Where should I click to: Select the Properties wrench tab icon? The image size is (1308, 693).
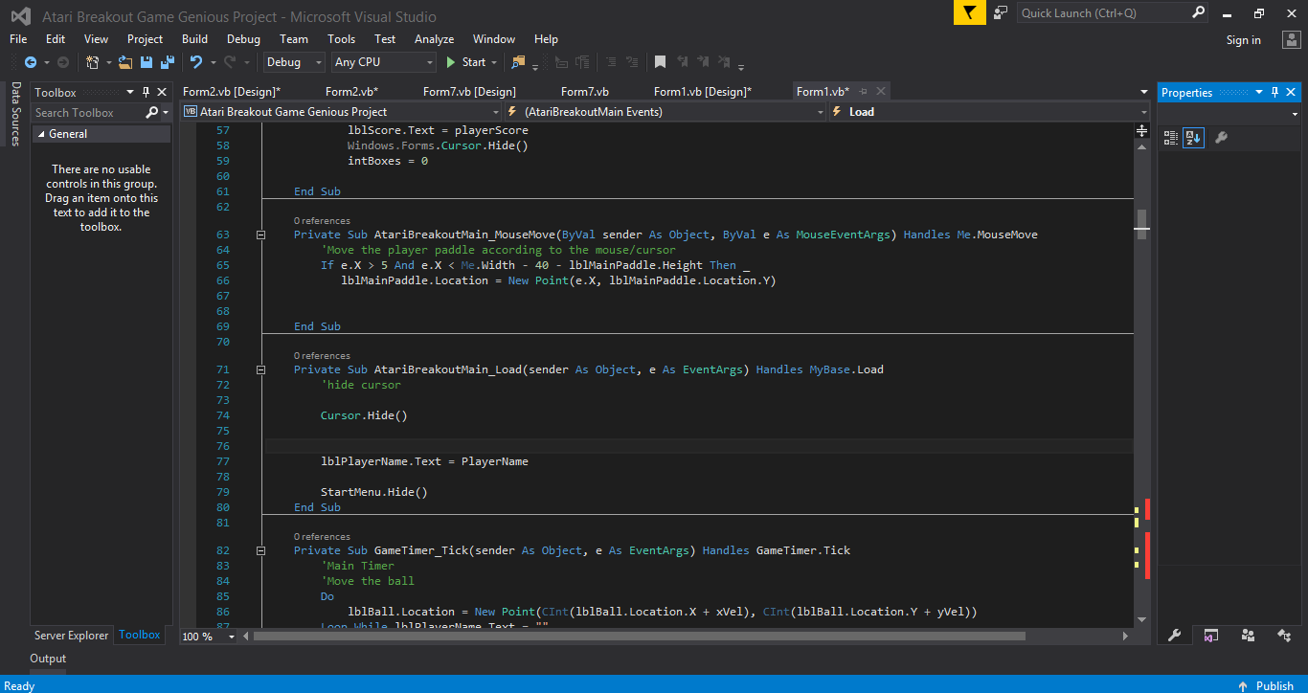(x=1174, y=635)
